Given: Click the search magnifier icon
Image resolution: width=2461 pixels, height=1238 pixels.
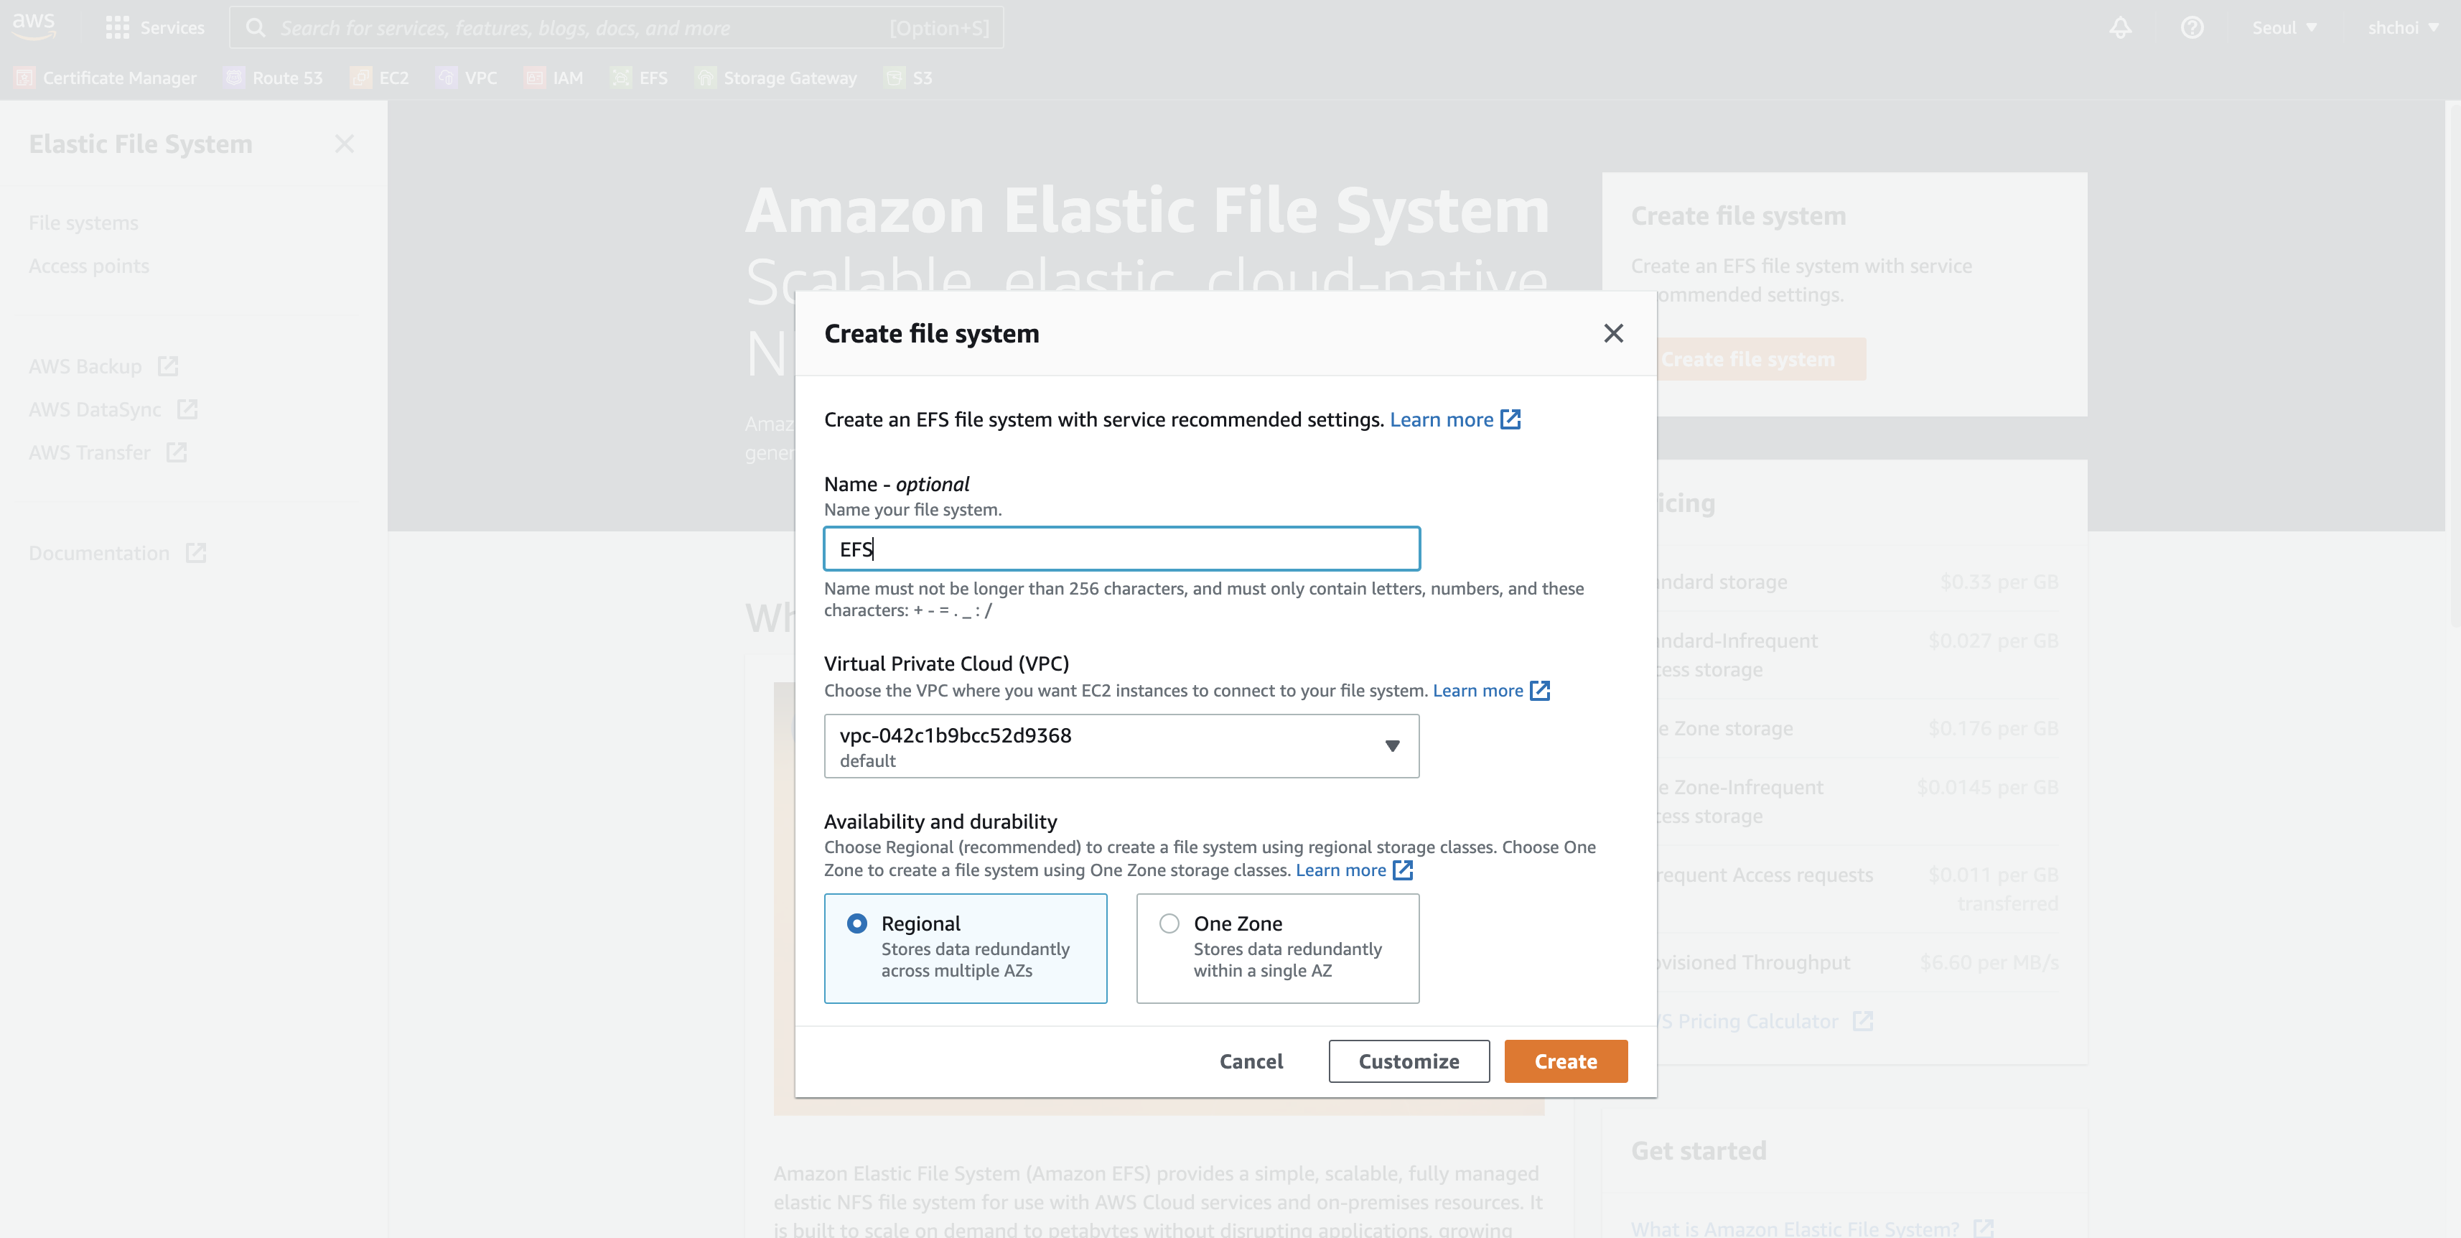Looking at the screenshot, I should pos(255,28).
